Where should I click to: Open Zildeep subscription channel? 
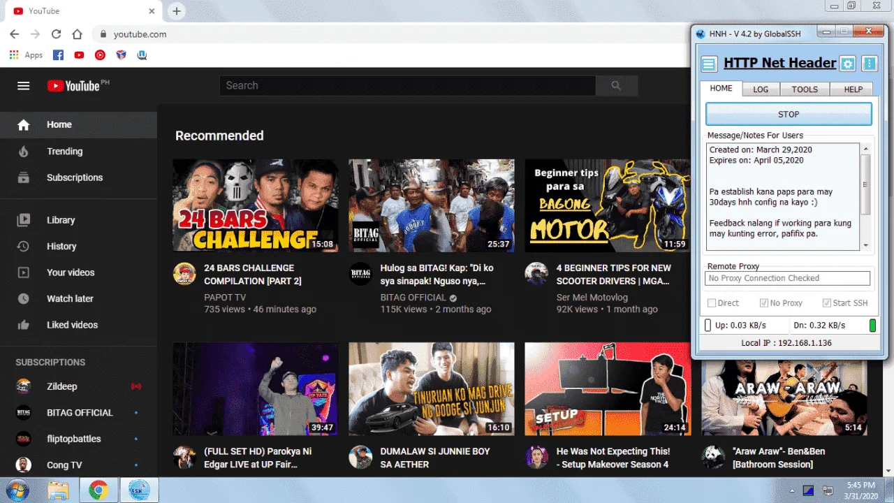coord(78,386)
